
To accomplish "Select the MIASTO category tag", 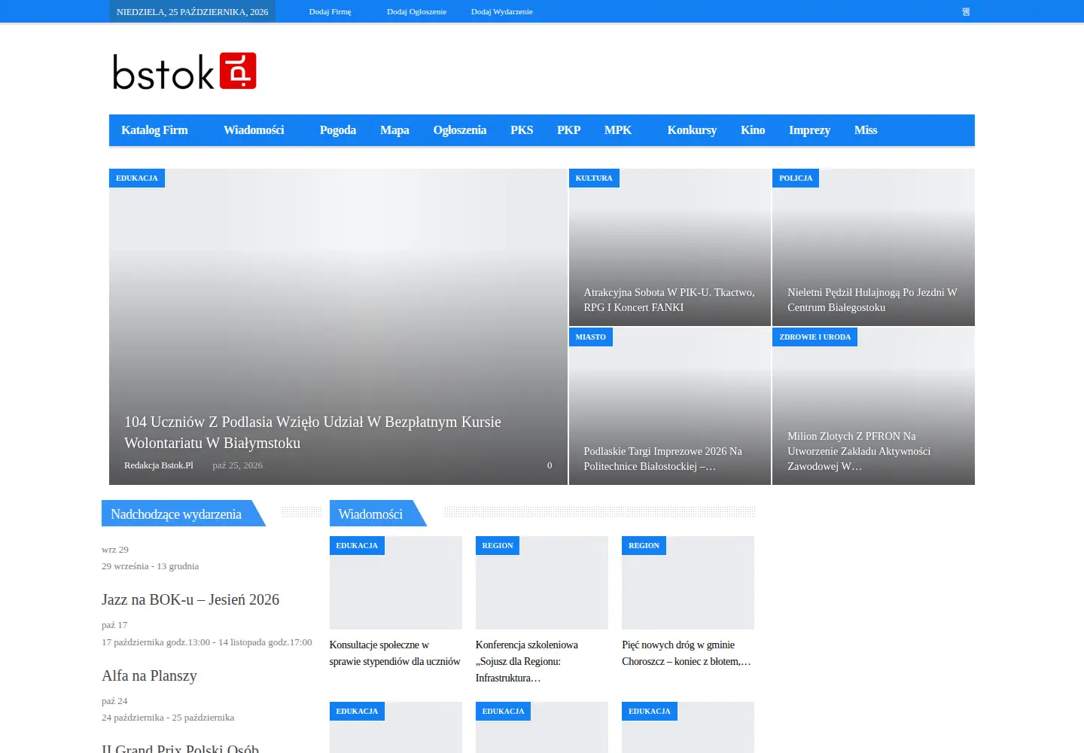I will pyautogui.click(x=591, y=337).
